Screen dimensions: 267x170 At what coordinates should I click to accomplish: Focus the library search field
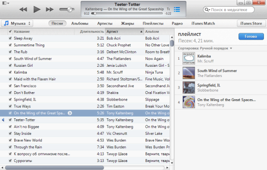point(229,10)
